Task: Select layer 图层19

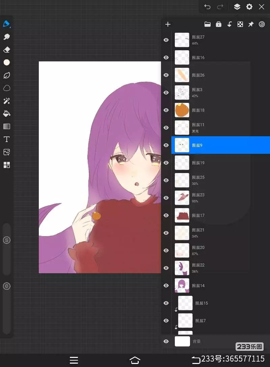Action: (220, 163)
